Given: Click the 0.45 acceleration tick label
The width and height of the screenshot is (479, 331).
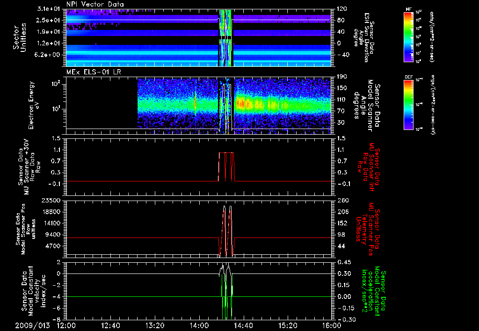Looking at the screenshot, I should (x=343, y=262).
